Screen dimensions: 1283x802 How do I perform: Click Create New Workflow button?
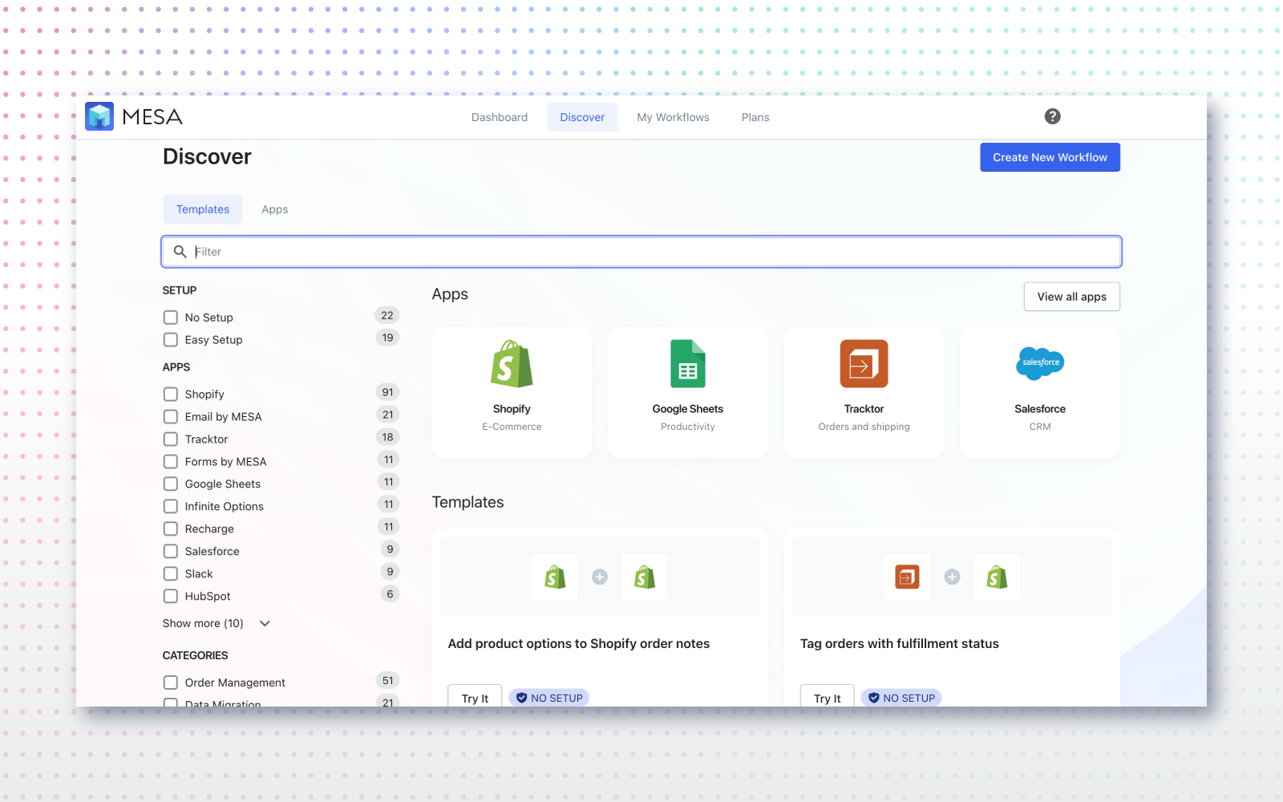[1050, 157]
